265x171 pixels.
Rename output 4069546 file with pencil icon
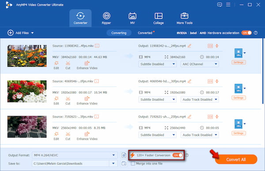point(189,81)
